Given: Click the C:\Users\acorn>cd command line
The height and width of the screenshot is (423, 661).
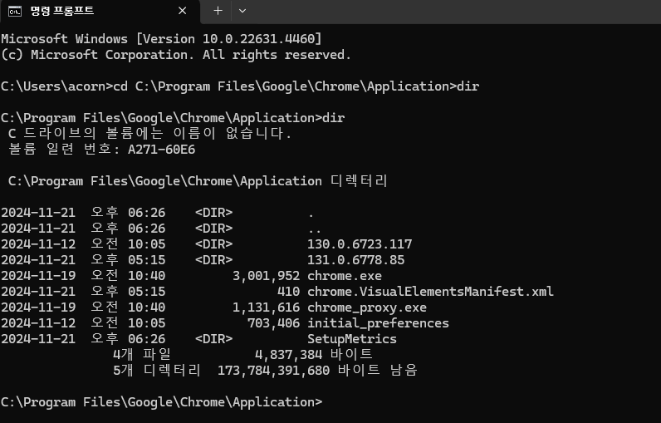Looking at the screenshot, I should coord(240,86).
